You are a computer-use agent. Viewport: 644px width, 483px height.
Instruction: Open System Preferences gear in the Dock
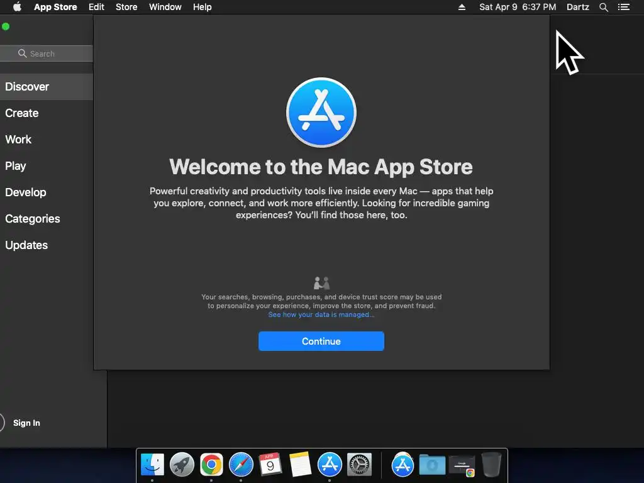(x=359, y=465)
